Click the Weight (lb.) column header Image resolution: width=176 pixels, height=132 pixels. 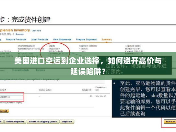click(x=87, y=90)
